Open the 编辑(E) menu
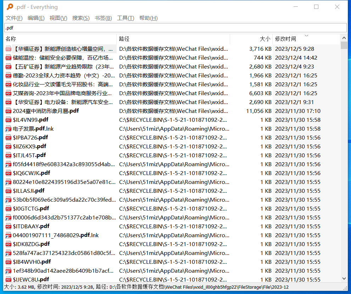Screen dimensions: 351x294 click(36, 18)
